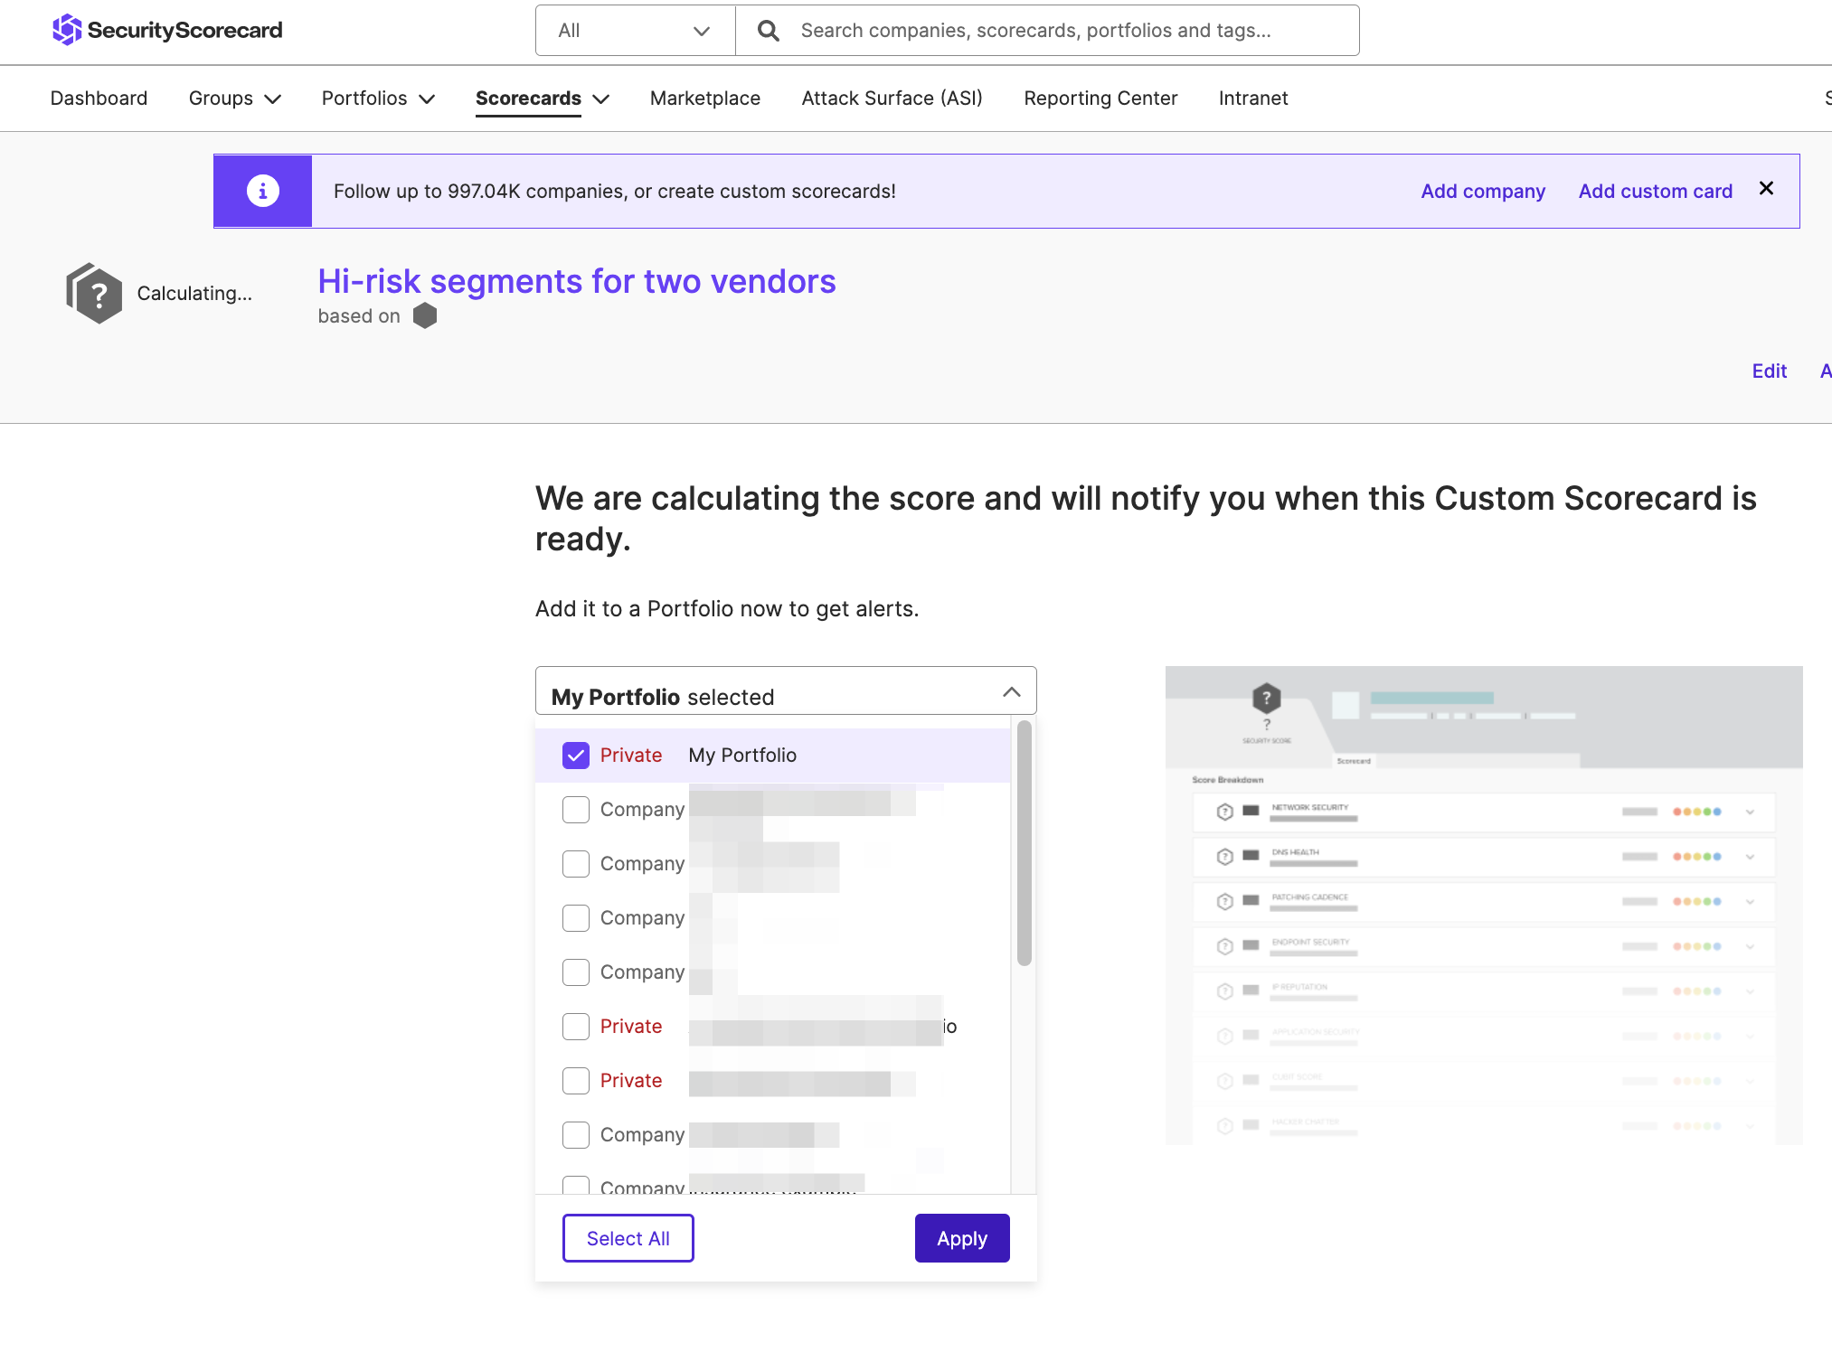
Task: Click the SecurityScorecard logo
Action: click(167, 30)
